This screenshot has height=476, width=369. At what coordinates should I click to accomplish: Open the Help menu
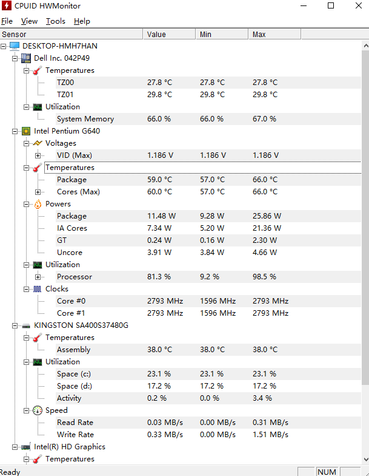[82, 21]
